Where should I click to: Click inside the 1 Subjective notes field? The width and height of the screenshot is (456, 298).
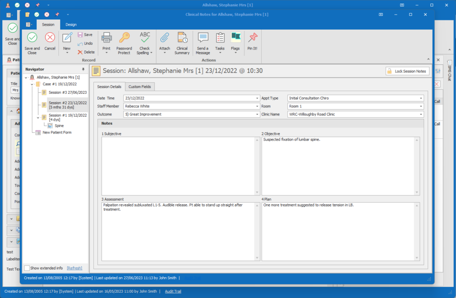click(x=178, y=166)
